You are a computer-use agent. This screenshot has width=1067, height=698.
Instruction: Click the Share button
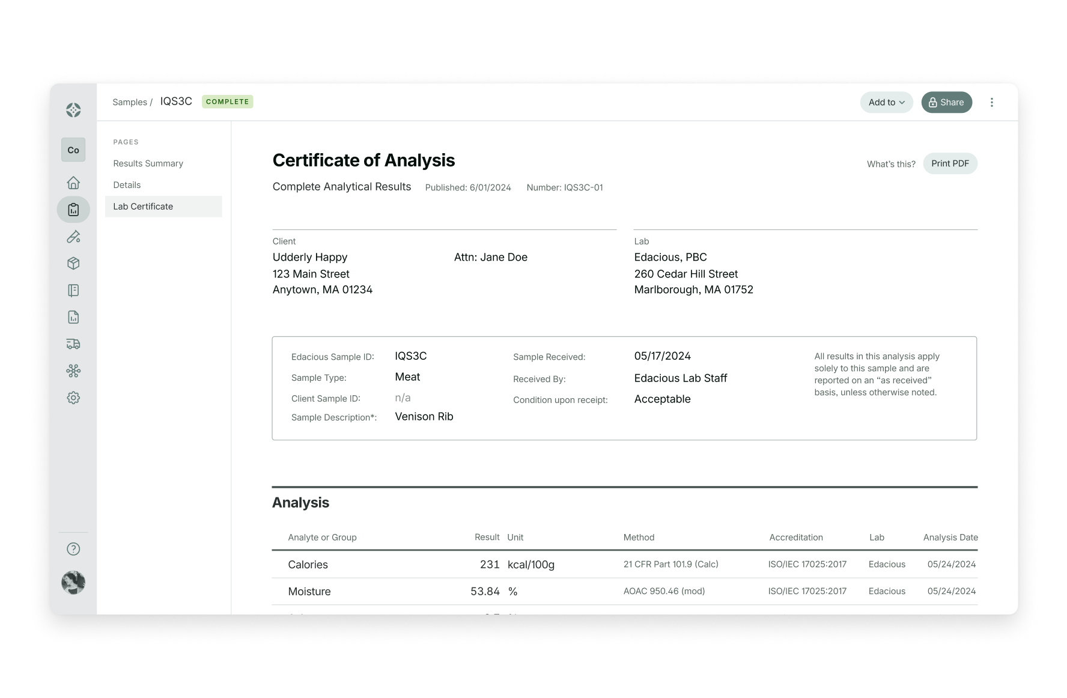tap(946, 102)
